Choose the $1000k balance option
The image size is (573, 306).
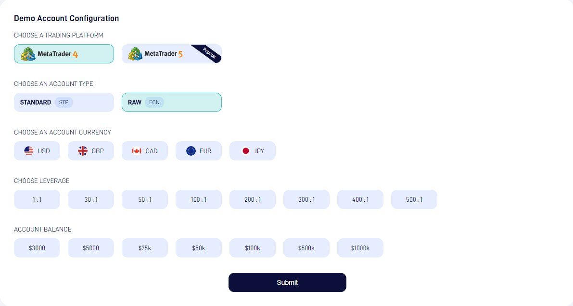click(360, 248)
